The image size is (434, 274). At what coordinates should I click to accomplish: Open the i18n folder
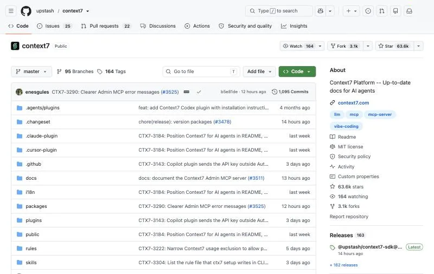[x=30, y=192]
